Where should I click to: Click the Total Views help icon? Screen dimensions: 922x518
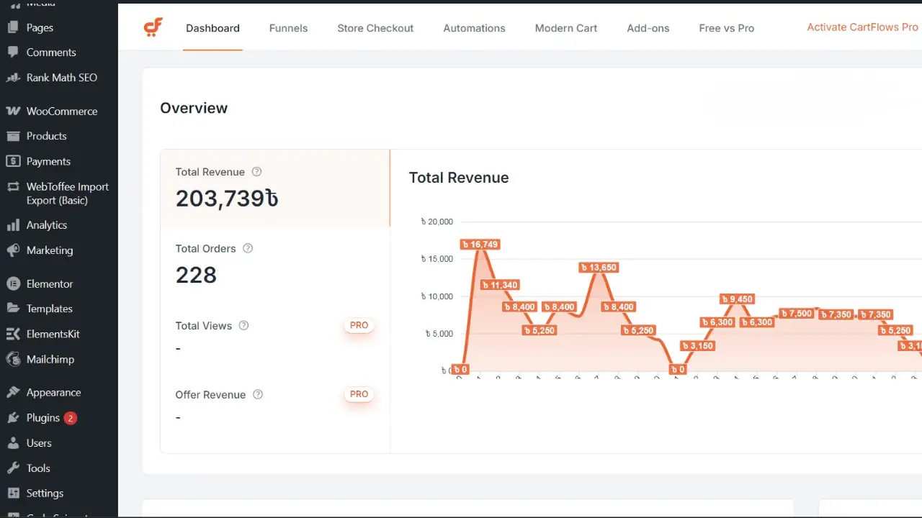[x=243, y=325]
